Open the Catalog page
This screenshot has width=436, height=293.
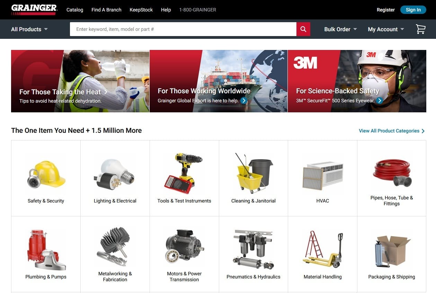coord(74,10)
